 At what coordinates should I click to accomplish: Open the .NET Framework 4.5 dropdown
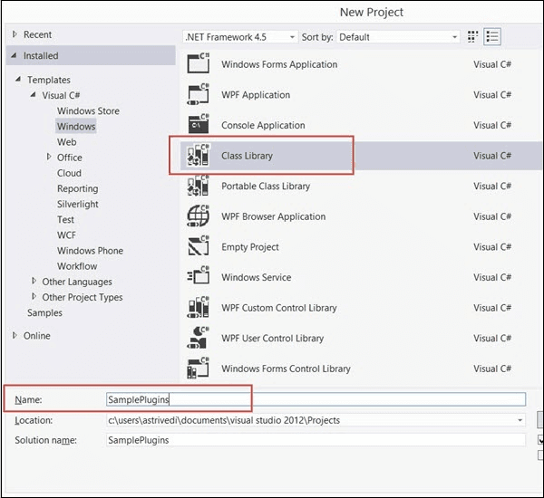pyautogui.click(x=240, y=37)
